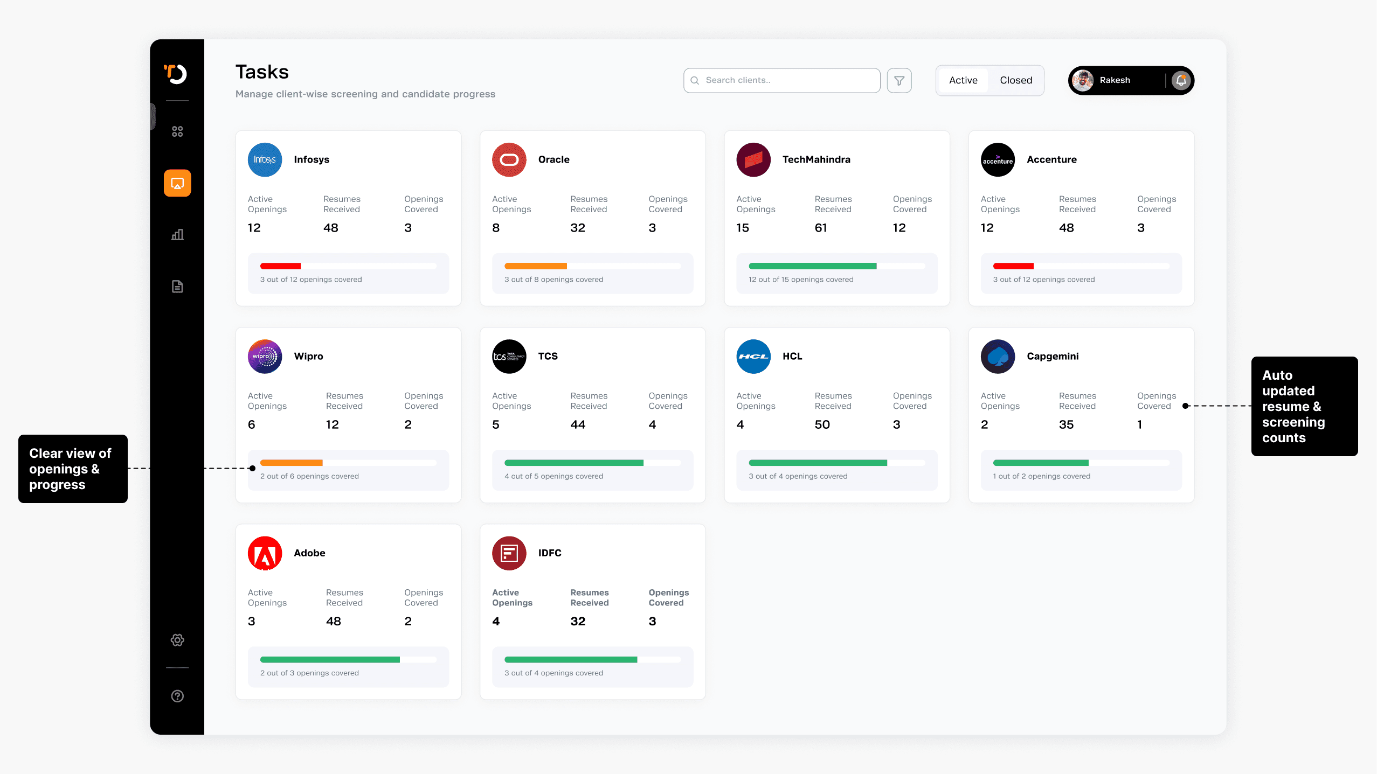Switch to the Active tab
Viewport: 1377px width, 774px height.
963,81
